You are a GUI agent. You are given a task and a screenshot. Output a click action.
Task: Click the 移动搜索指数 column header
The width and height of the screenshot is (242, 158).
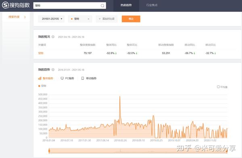pos(166,45)
